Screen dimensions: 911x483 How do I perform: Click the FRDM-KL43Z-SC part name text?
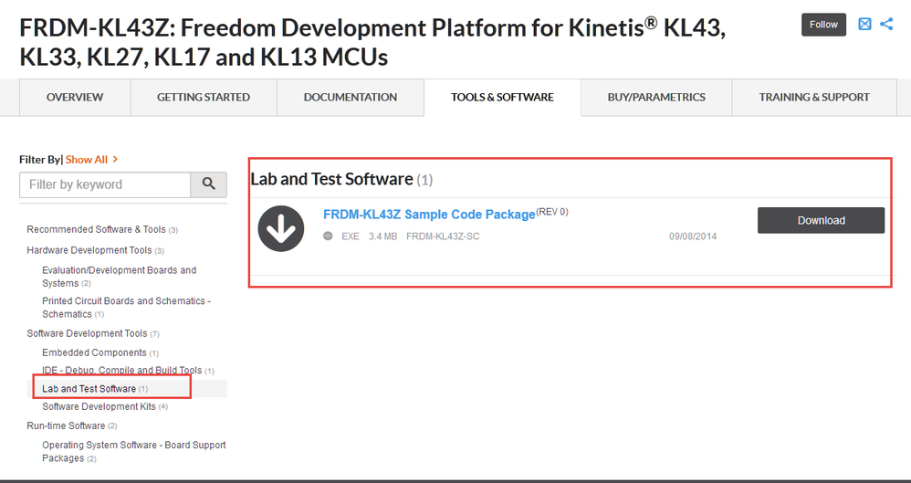pyautogui.click(x=443, y=236)
